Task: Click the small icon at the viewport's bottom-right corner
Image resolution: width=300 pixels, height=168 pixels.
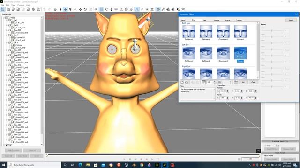Action: [258, 151]
